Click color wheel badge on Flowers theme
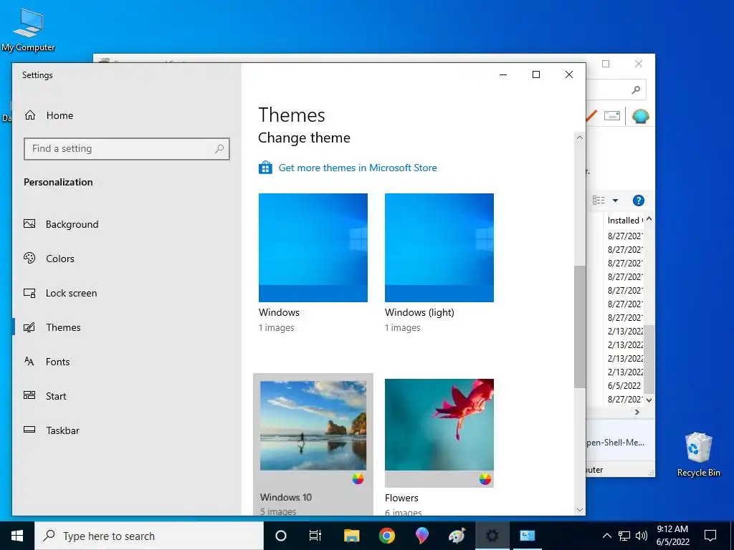The image size is (734, 550). tap(485, 478)
